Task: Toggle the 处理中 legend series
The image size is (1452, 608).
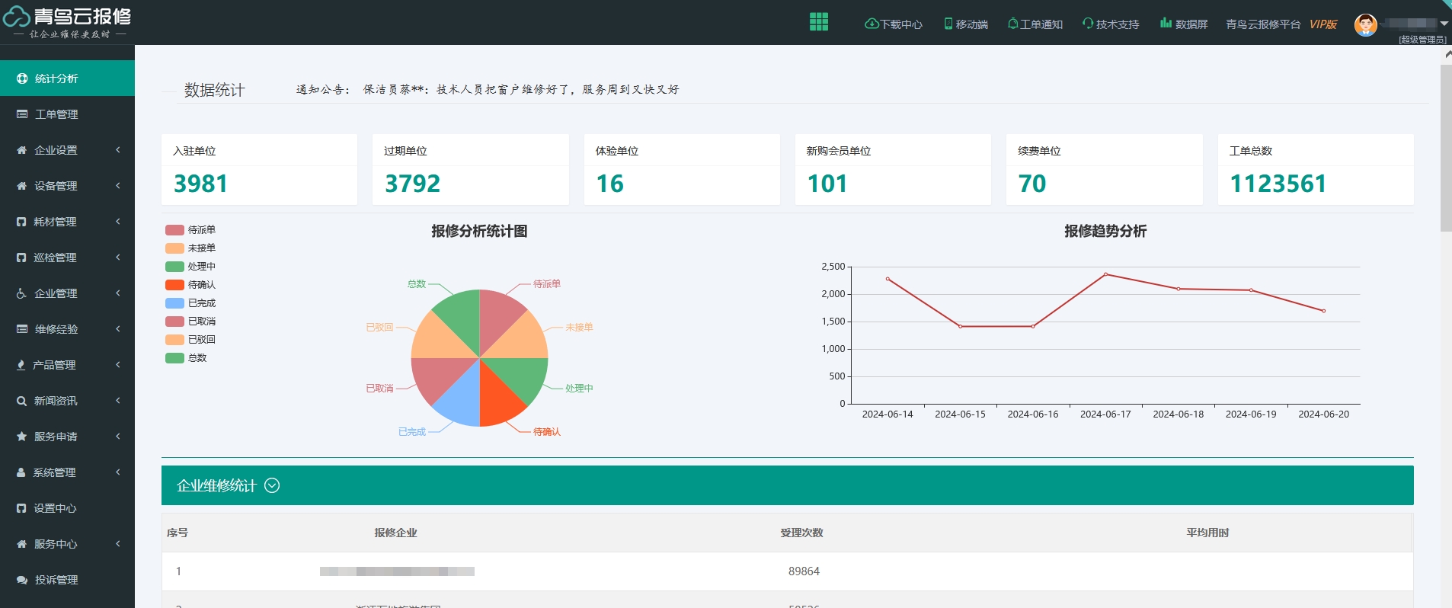Action: point(190,267)
